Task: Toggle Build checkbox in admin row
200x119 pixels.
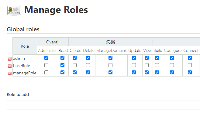Action: pos(157,58)
